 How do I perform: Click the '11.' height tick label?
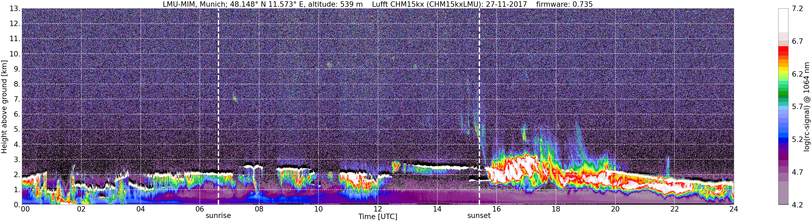click(15, 39)
